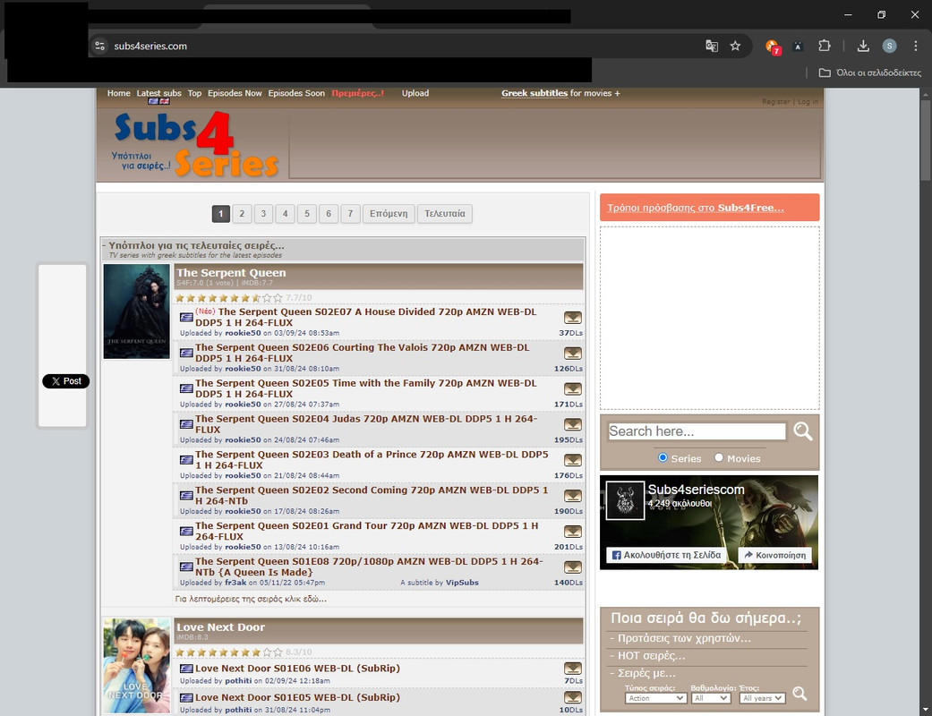Click Για λεπτομέρειες της σειράς κλικ εδώ
The image size is (932, 716).
click(x=251, y=599)
